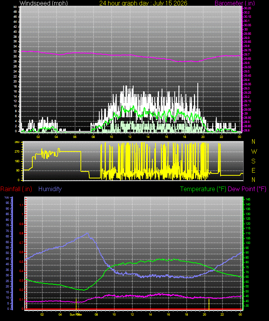The width and height of the screenshot is (269, 321).
Task: Click compass letter 'E' beside wind direction graph
Action: tap(254, 170)
